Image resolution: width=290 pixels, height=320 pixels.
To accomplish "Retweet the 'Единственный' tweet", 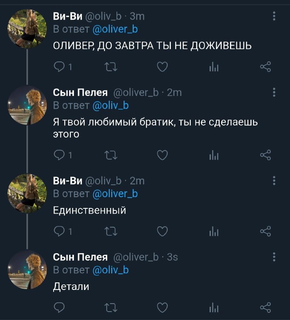I will 111,232.
